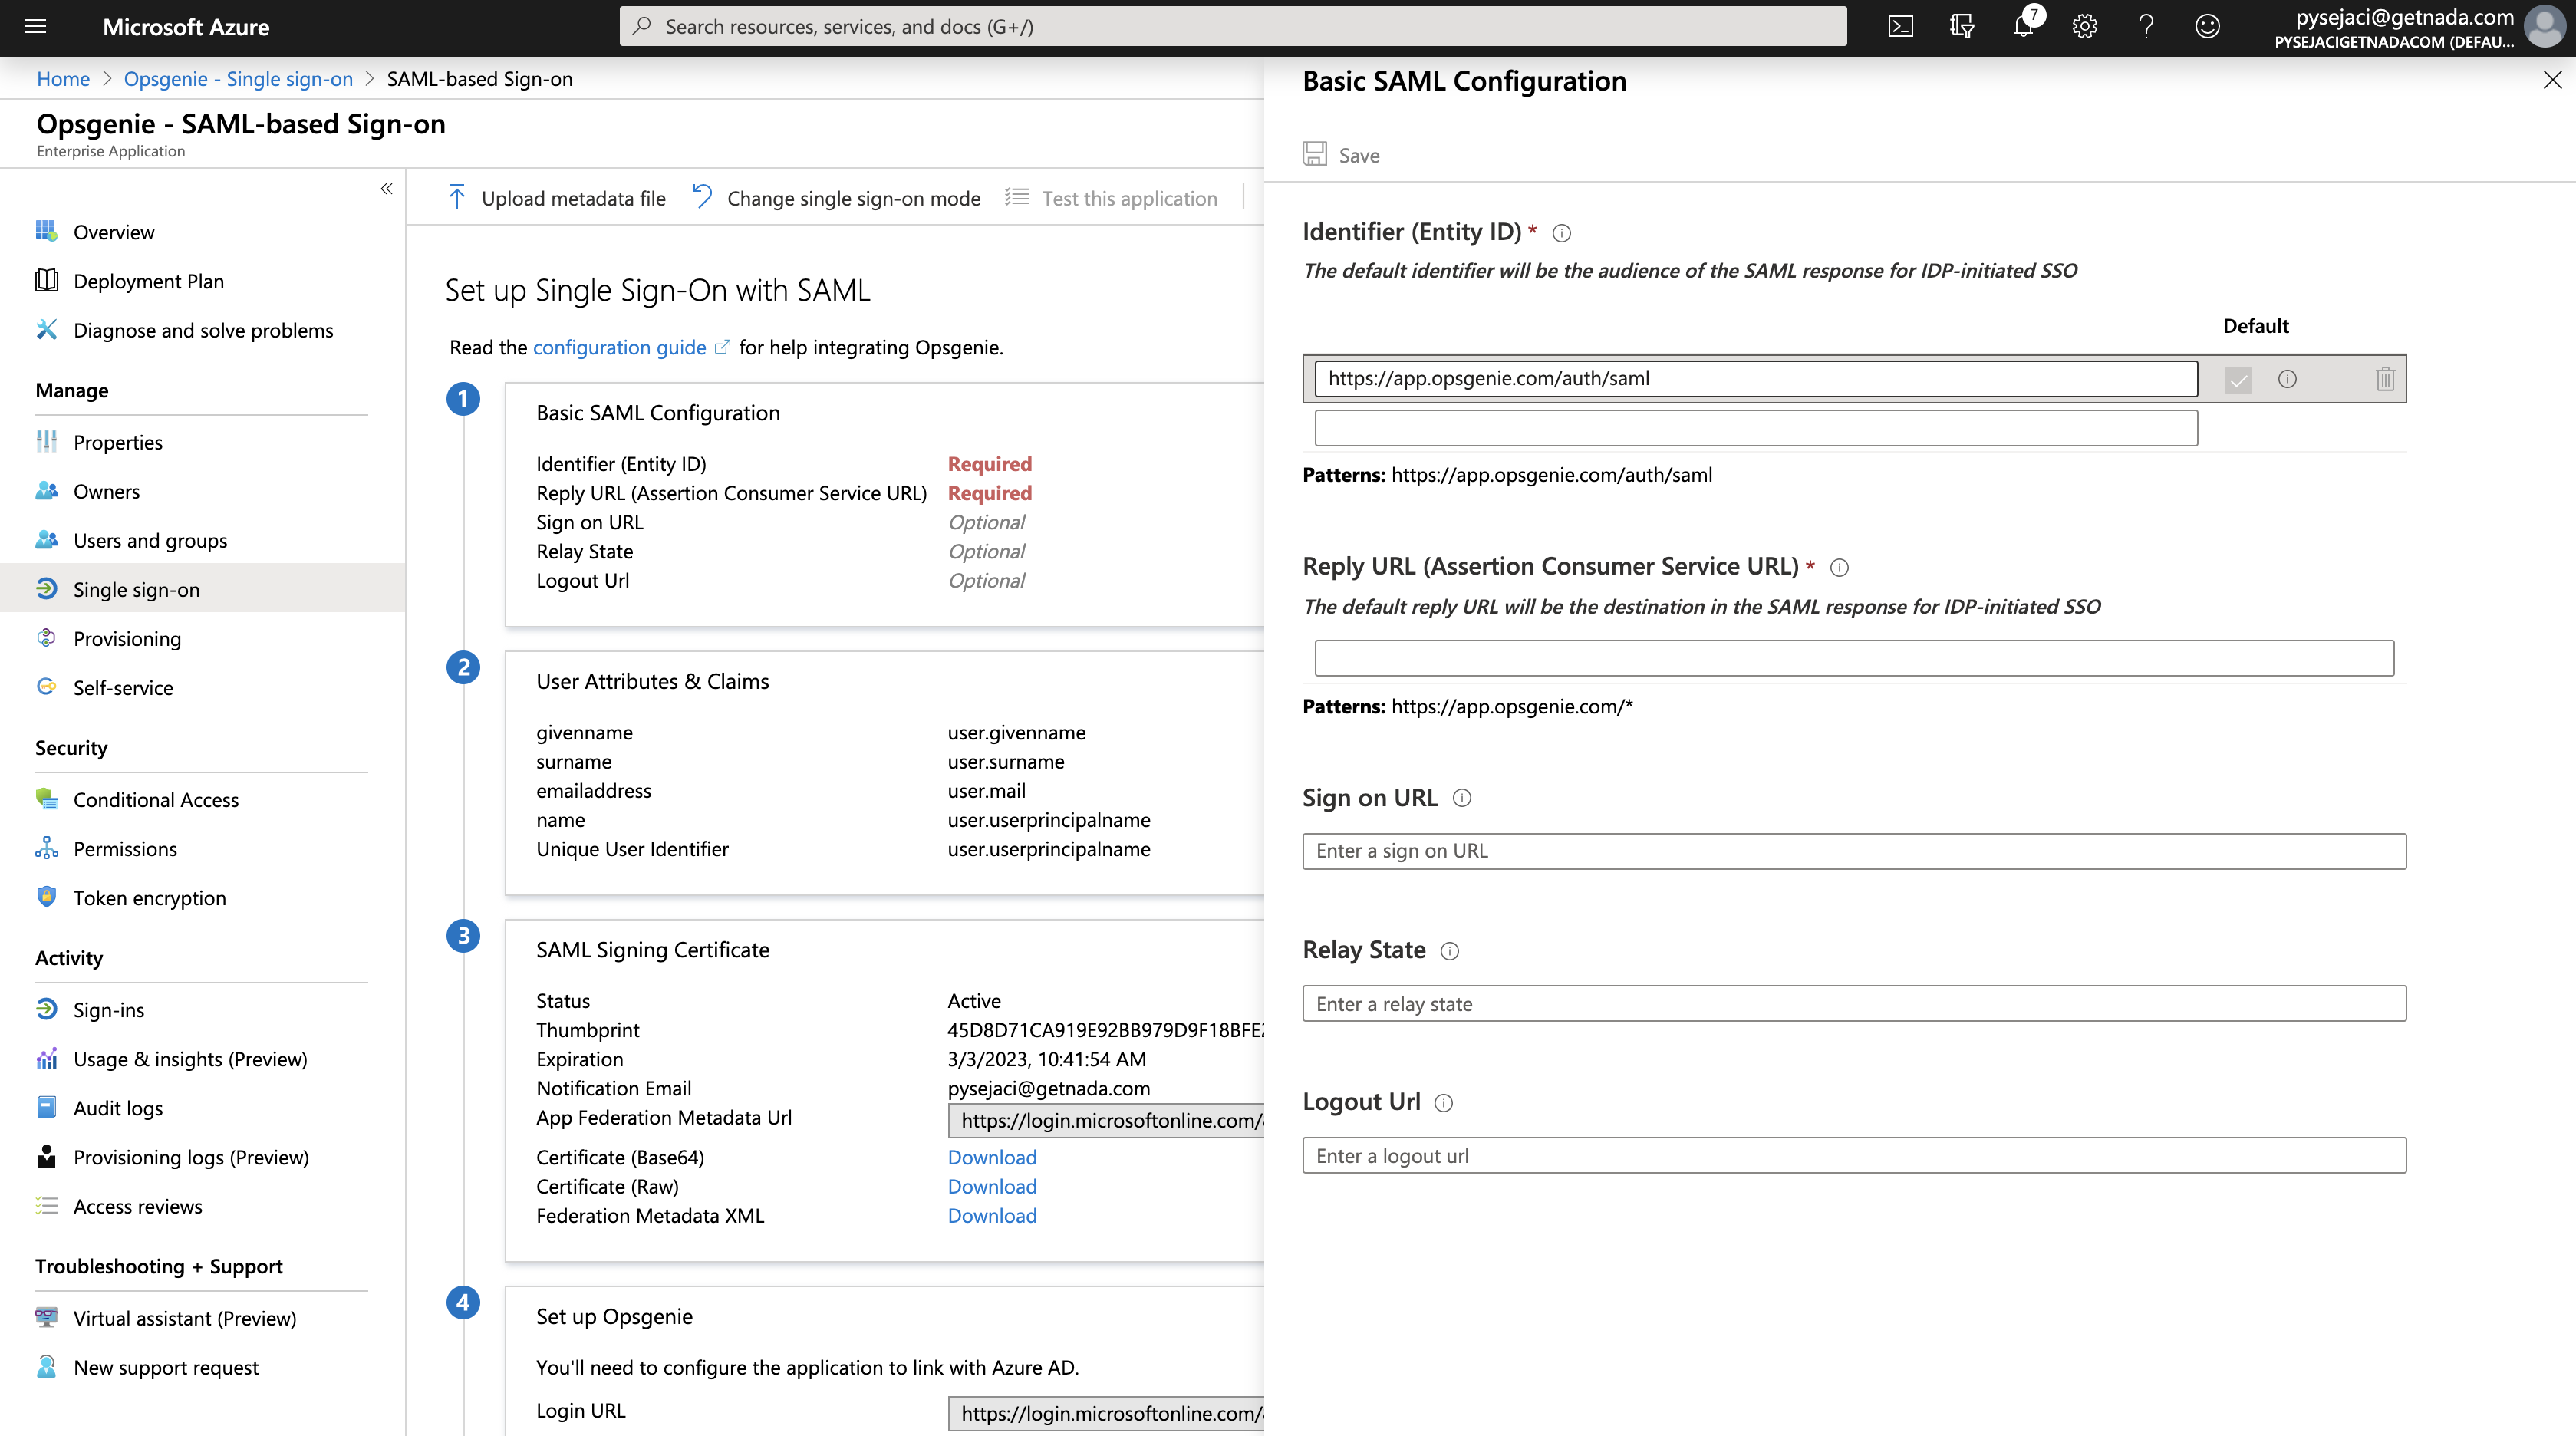Open the configuration guide link

pos(619,347)
